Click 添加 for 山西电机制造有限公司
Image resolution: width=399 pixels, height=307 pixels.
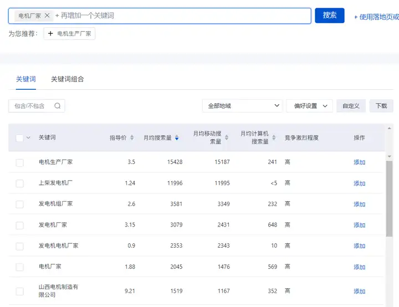tap(359, 291)
